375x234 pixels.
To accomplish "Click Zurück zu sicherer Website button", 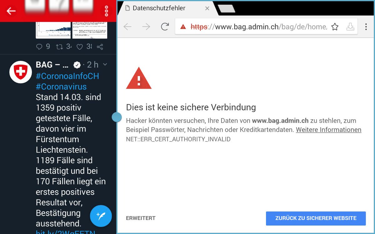I will click(x=316, y=218).
